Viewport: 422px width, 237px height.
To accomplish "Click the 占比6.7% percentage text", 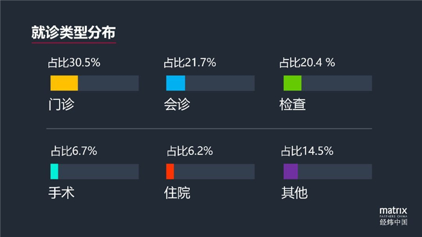I will click(74, 151).
